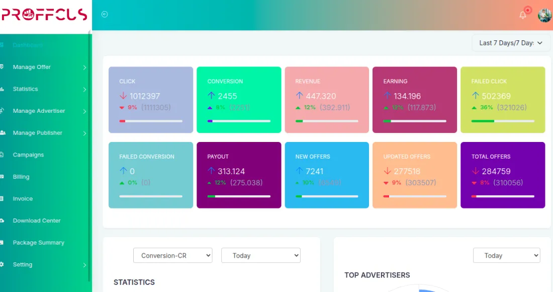Image resolution: width=553 pixels, height=292 pixels.
Task: Click the Campaigns sidebar icon
Action: [2, 155]
